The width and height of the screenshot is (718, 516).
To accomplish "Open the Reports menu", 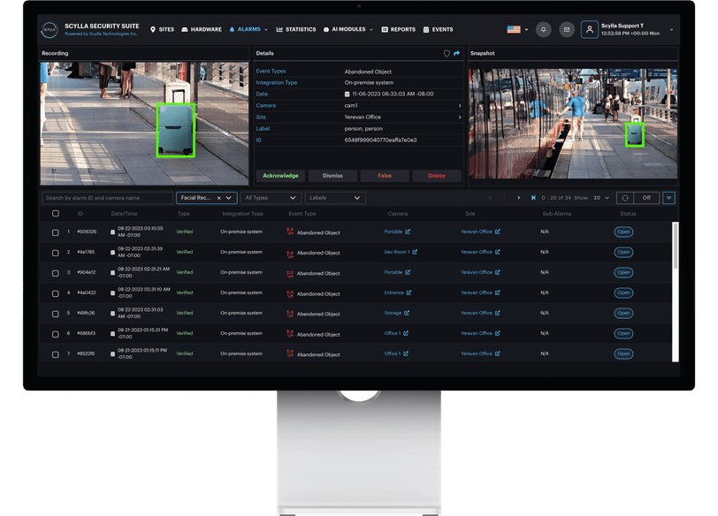I will point(399,29).
